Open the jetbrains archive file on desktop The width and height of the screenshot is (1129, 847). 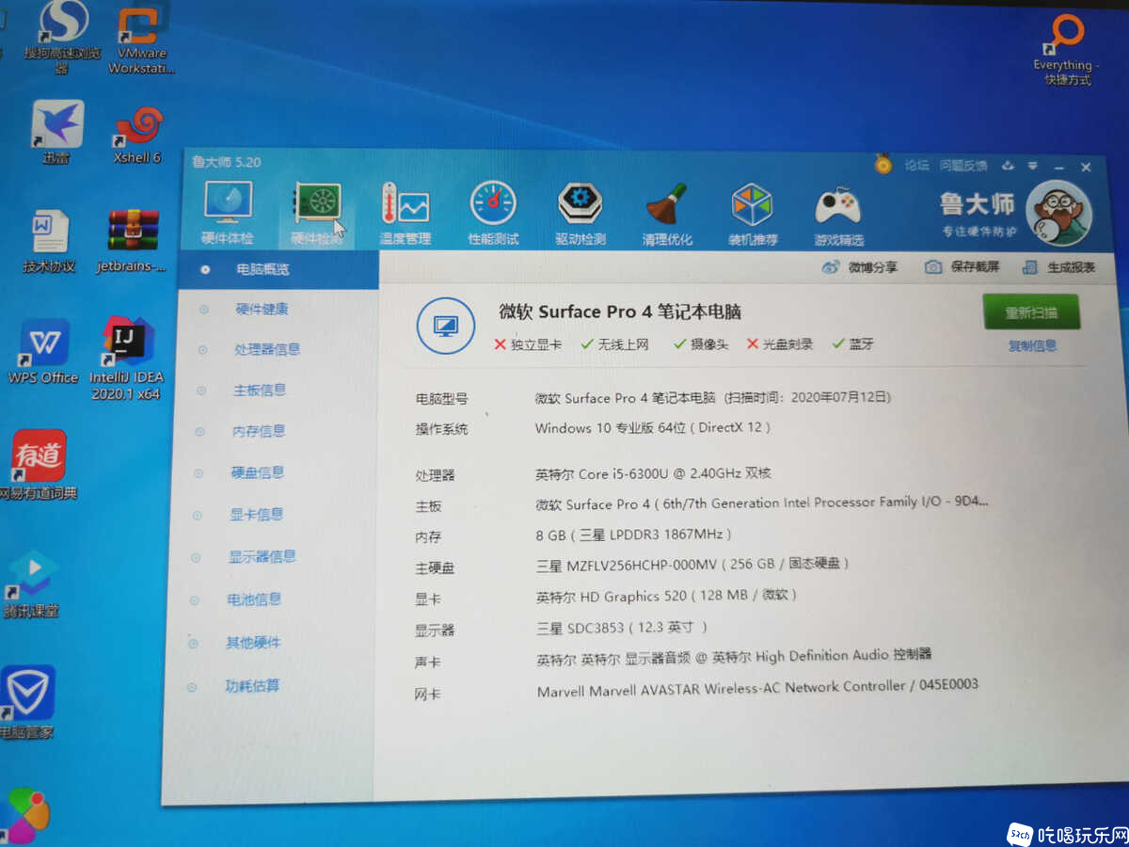click(132, 242)
